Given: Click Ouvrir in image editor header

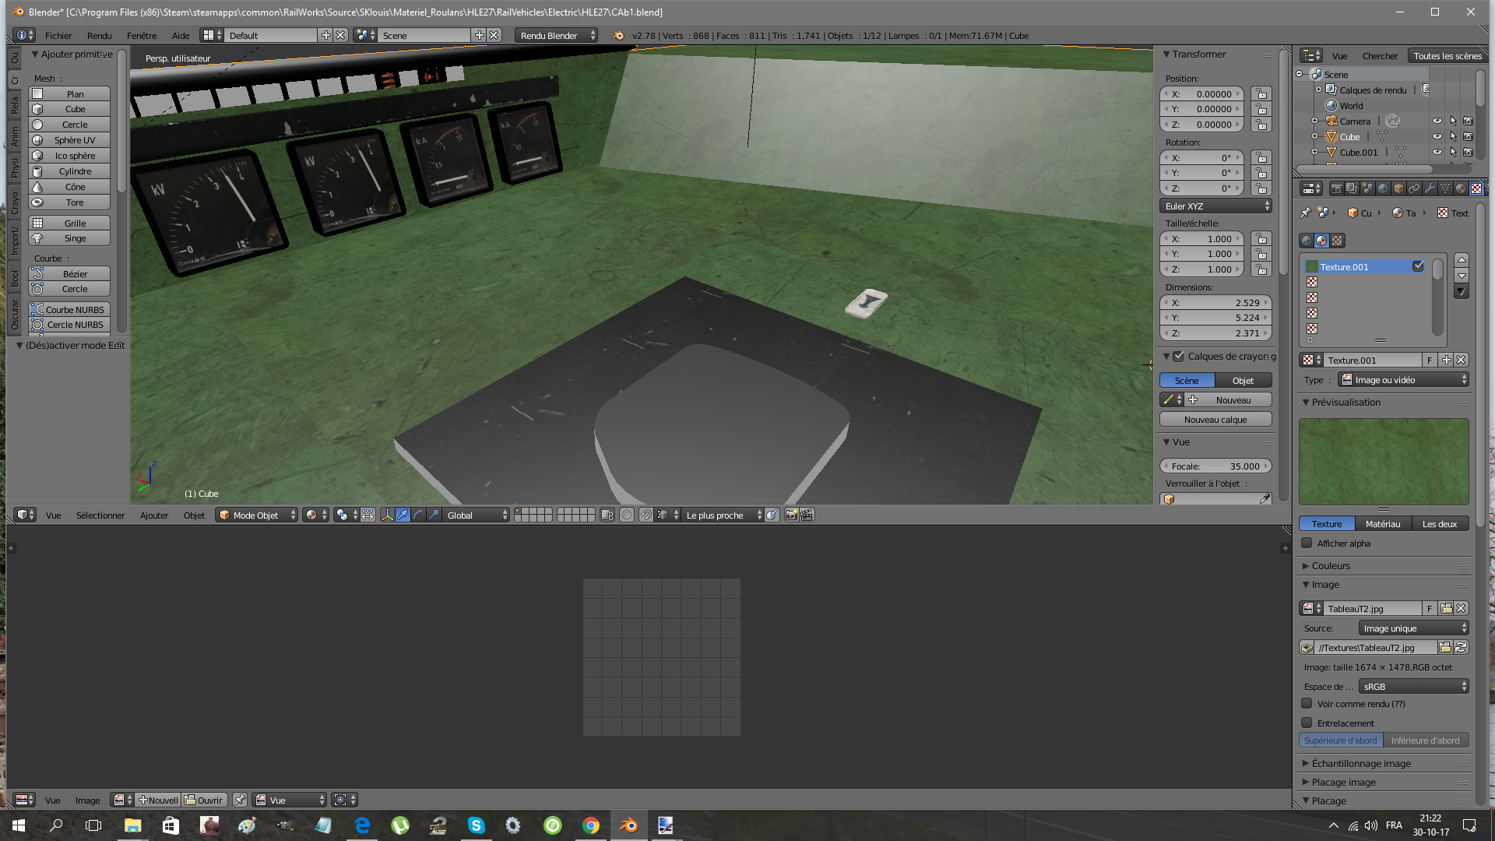Looking at the screenshot, I should tap(204, 800).
